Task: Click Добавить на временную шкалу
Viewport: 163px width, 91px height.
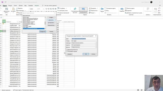Action: coord(133,13)
